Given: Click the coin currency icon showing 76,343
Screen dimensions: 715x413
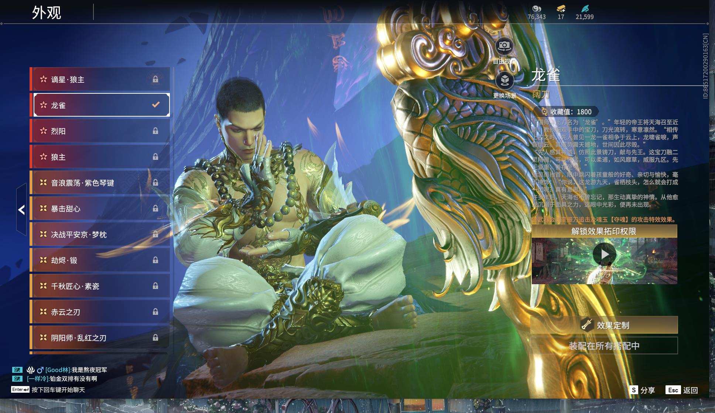Looking at the screenshot, I should click(537, 9).
